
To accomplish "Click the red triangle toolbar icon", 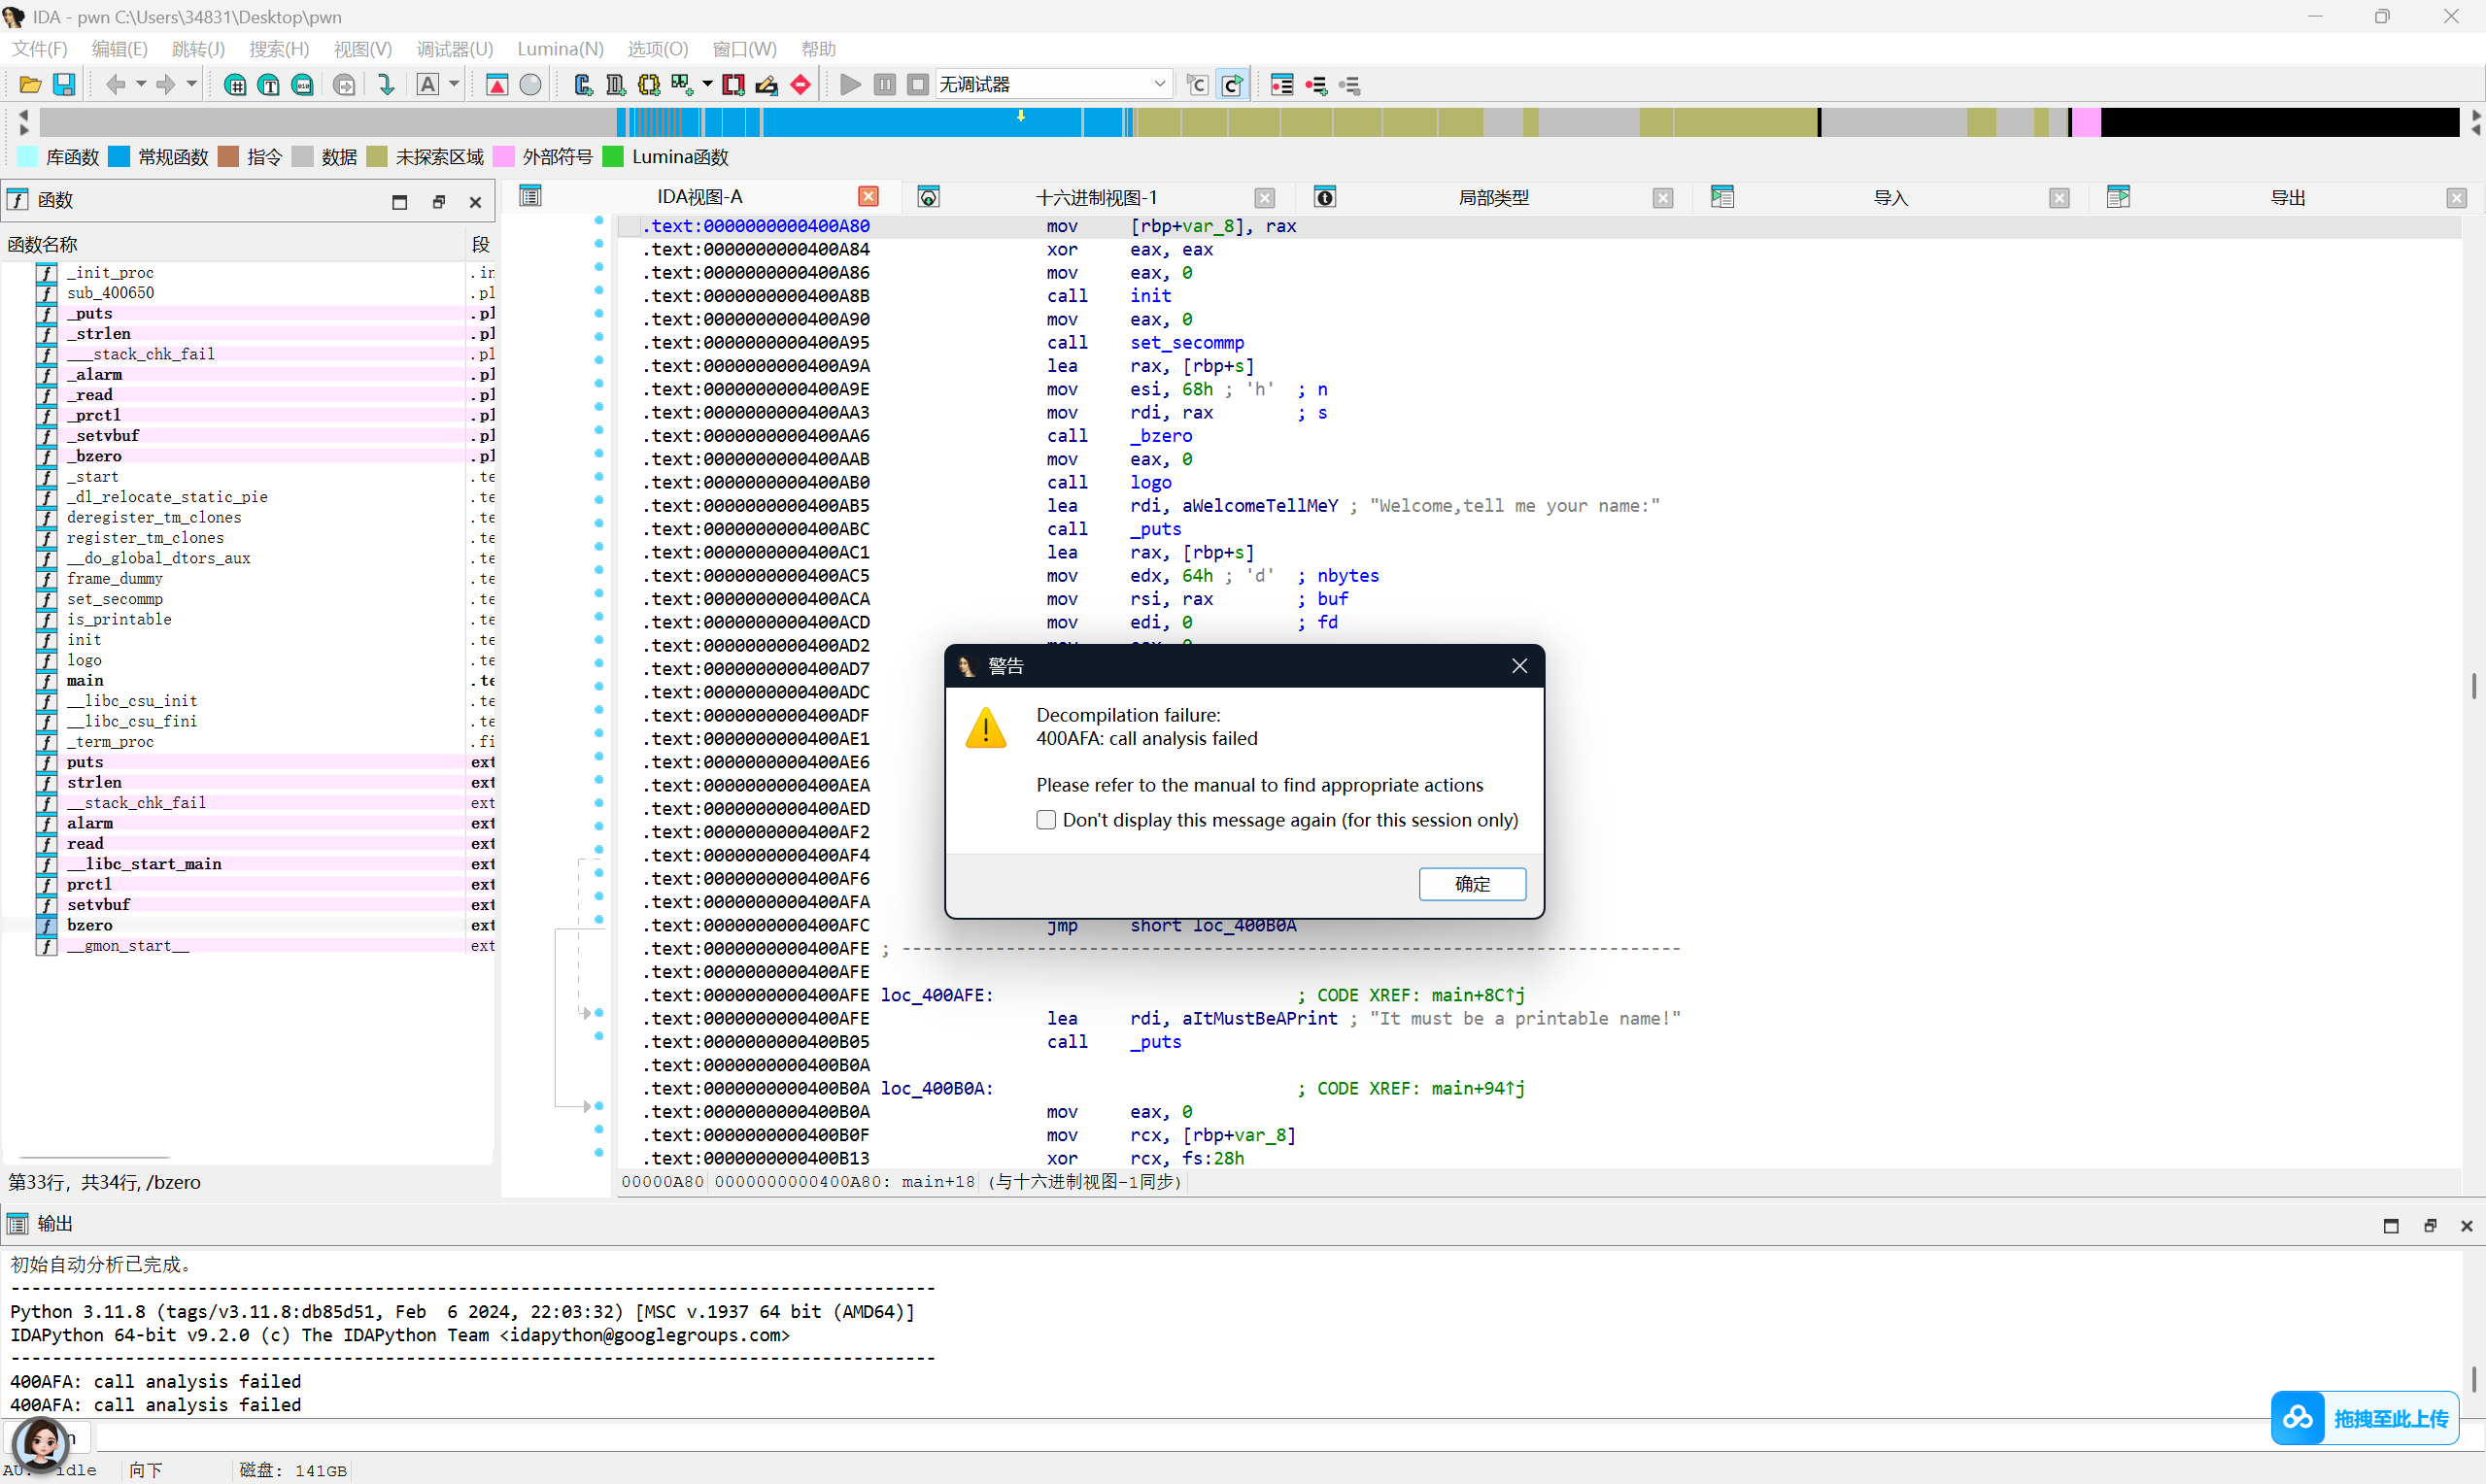I will coord(497,85).
